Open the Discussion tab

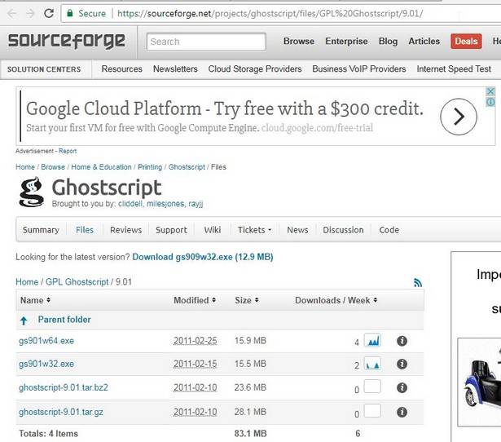pos(343,230)
